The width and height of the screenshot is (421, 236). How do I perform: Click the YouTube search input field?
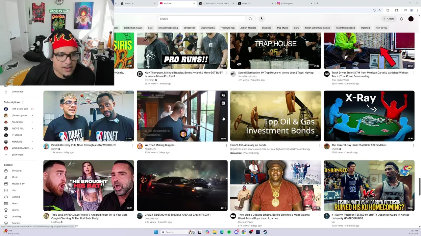coord(201,19)
